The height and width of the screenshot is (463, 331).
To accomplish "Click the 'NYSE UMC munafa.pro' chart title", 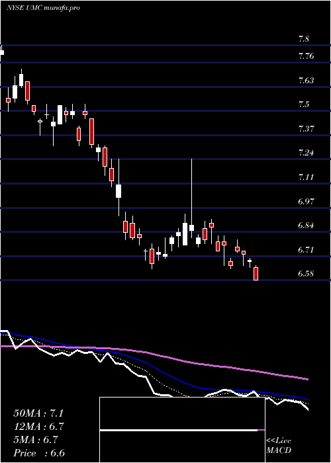I will (x=43, y=8).
